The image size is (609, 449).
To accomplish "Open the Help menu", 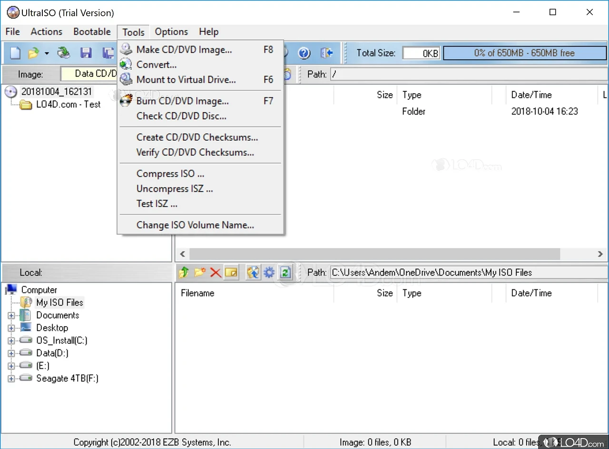I will [208, 32].
